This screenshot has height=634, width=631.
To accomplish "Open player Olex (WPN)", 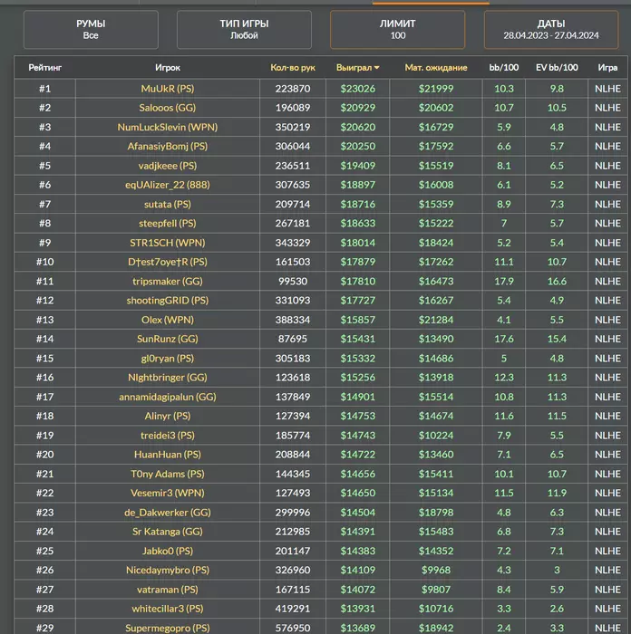I will tap(168, 320).
